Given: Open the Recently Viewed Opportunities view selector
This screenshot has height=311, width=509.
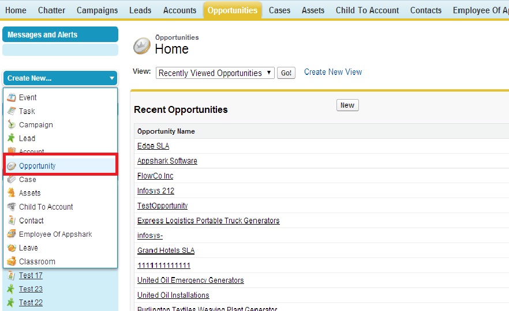Looking at the screenshot, I should [215, 73].
